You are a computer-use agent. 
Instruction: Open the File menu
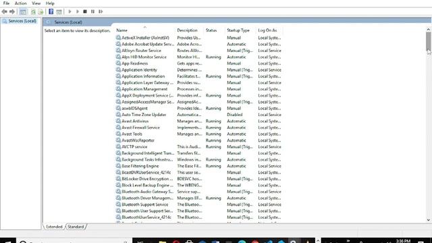(x=6, y=3)
